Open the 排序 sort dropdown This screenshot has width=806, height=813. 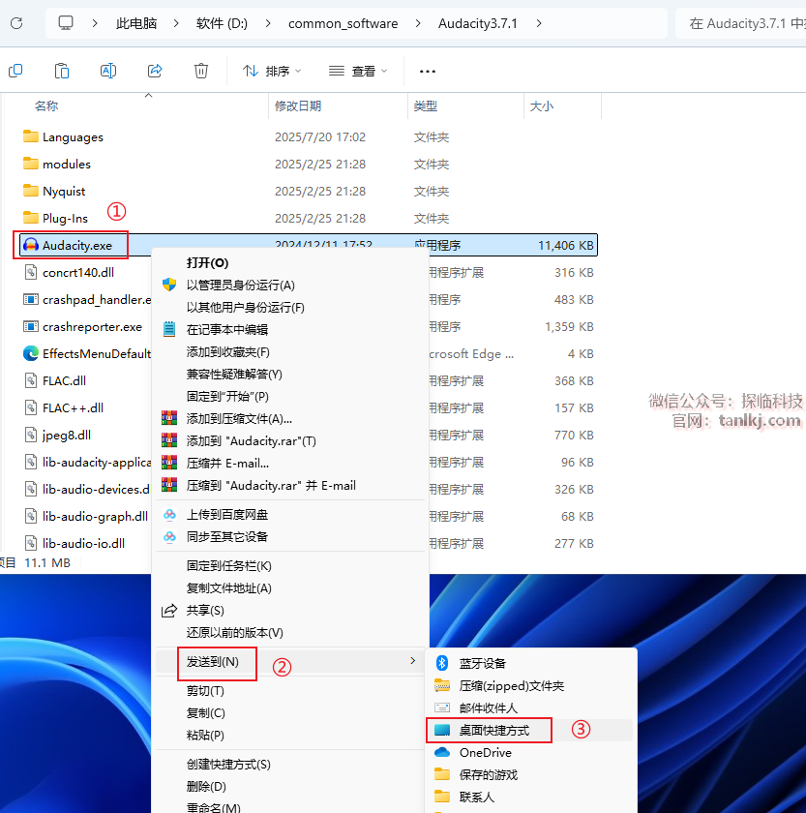coord(272,71)
